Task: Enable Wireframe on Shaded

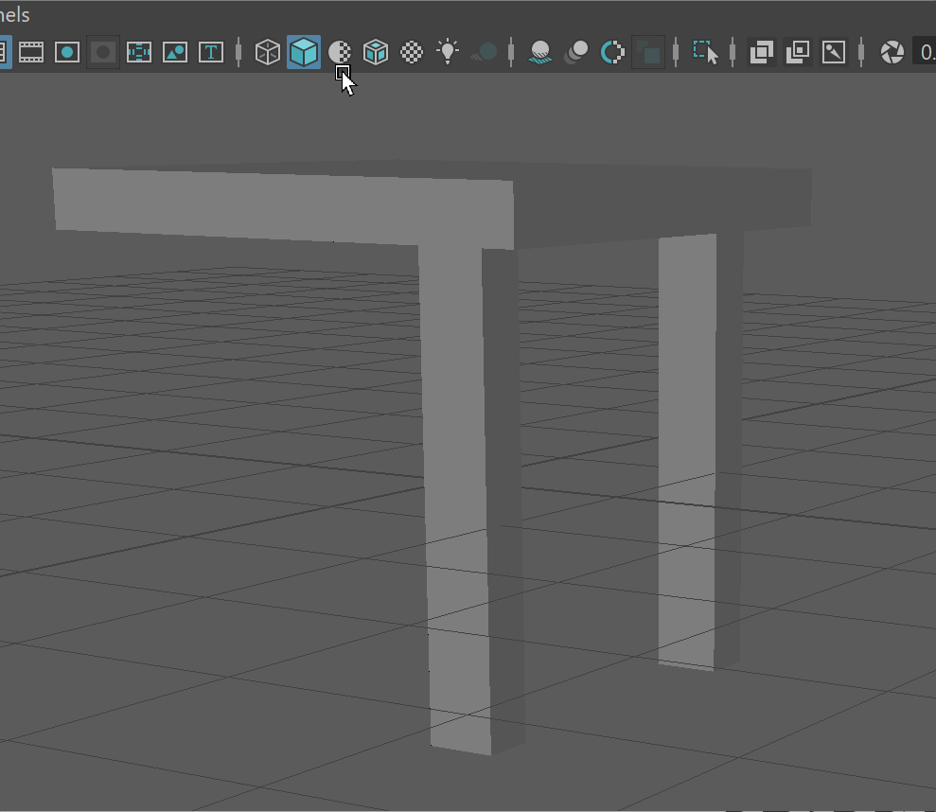Action: [x=376, y=52]
